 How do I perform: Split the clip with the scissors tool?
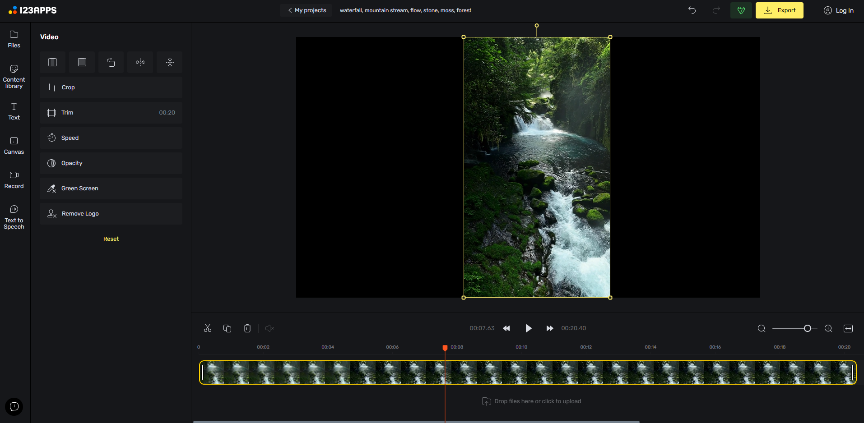208,328
